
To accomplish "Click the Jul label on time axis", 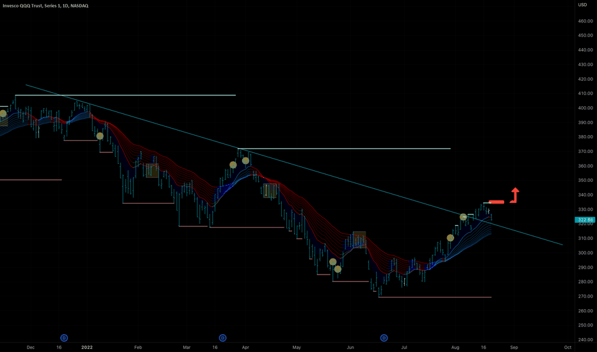I will (404, 348).
